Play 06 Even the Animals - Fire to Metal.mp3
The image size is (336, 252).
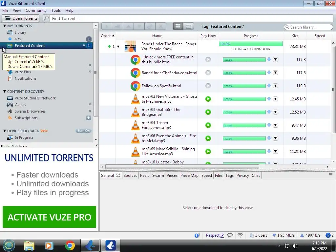click(208, 138)
